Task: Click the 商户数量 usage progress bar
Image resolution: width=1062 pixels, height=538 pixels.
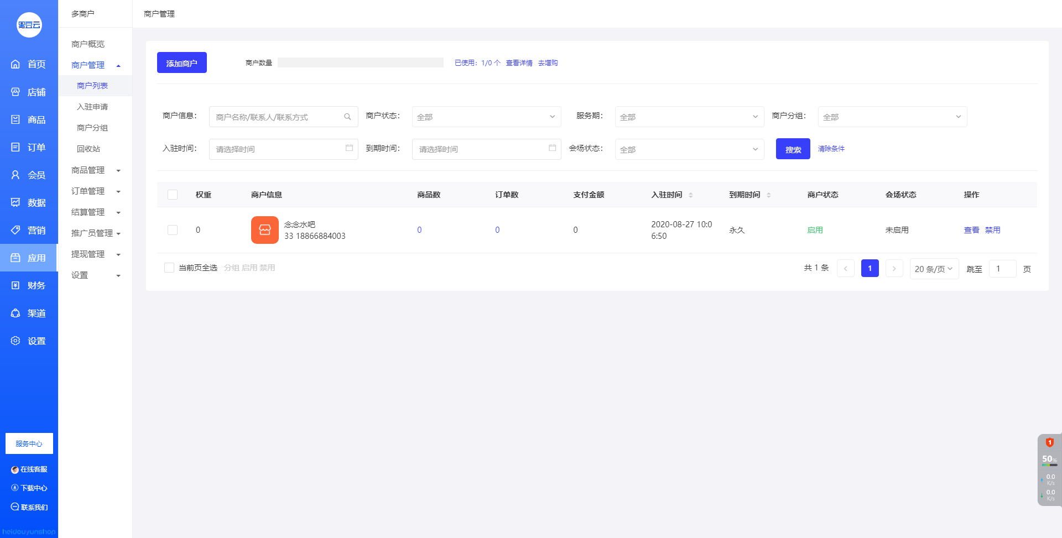Action: click(360, 63)
